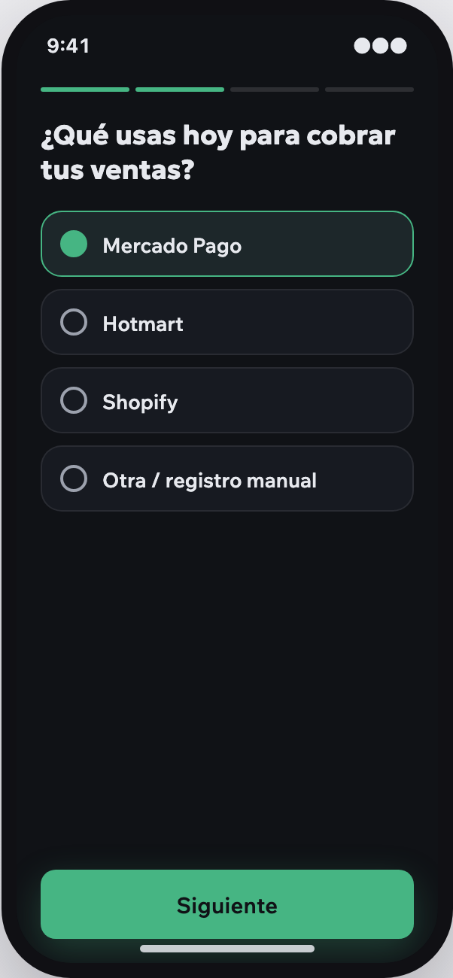Click the 9:41 clock in status bar
This screenshot has height=978, width=453.
(68, 46)
